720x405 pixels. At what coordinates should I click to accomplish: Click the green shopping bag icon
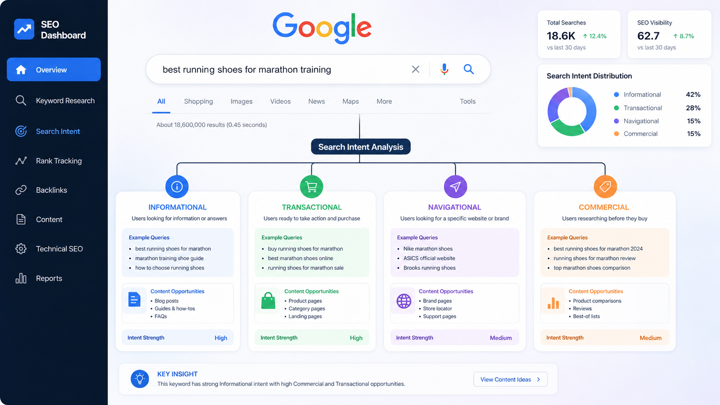tap(268, 300)
